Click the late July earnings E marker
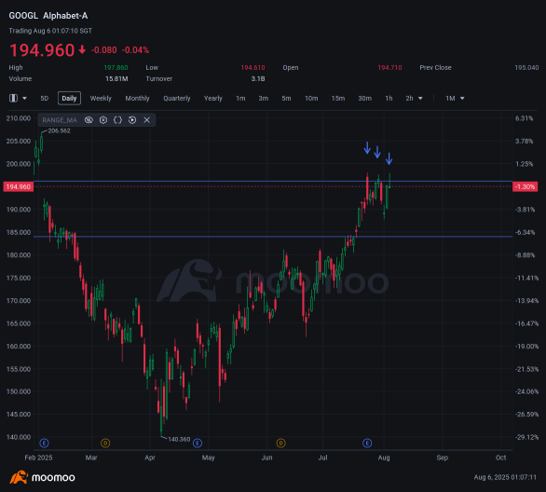 click(x=367, y=444)
